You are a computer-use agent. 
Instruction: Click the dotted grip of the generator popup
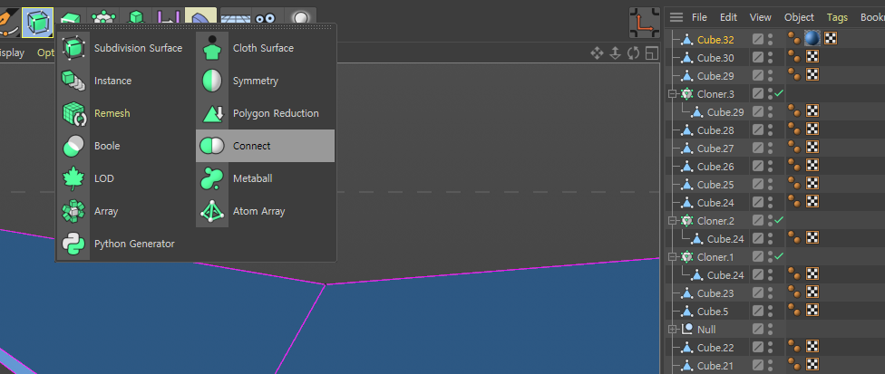(x=196, y=26)
